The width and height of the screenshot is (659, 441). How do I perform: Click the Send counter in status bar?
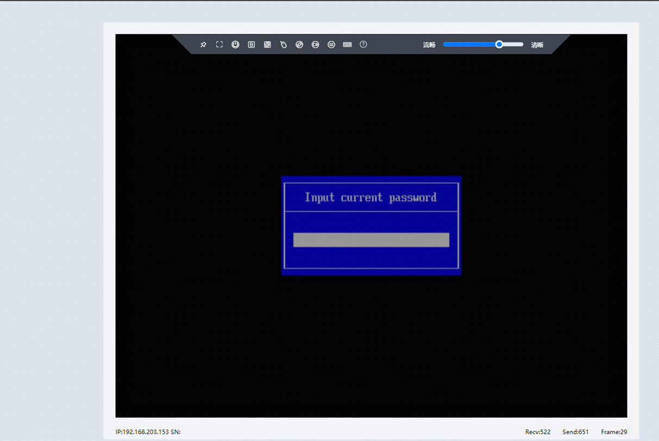[575, 432]
